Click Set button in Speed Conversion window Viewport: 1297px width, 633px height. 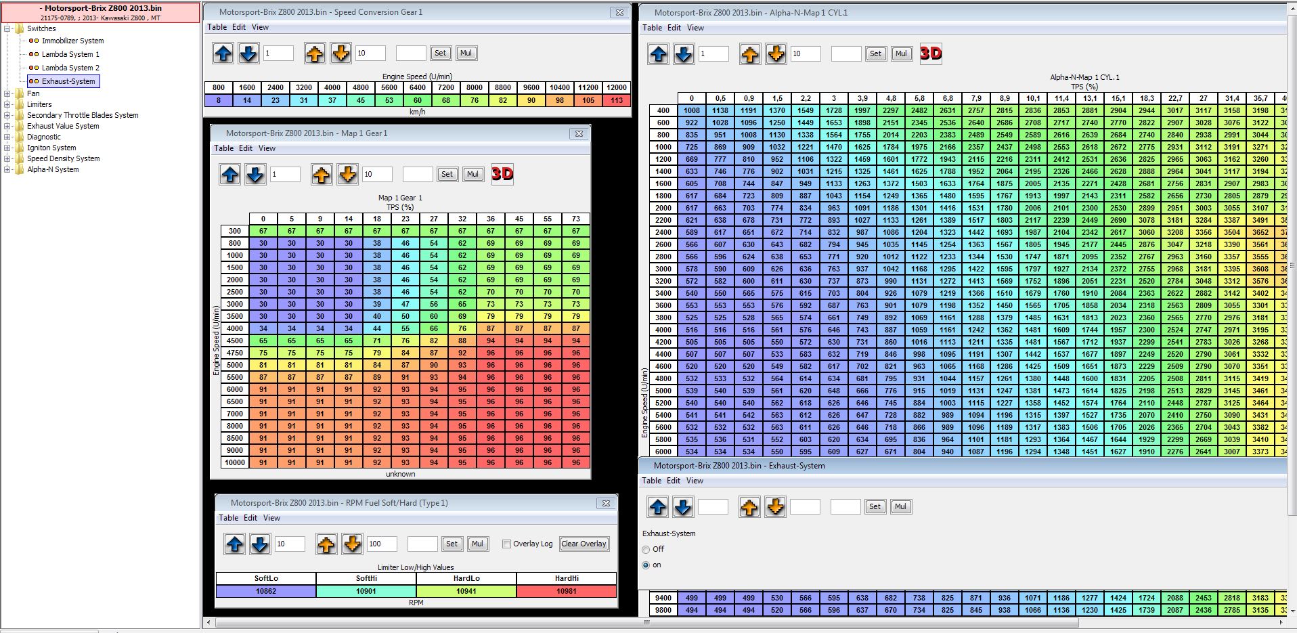pos(440,53)
